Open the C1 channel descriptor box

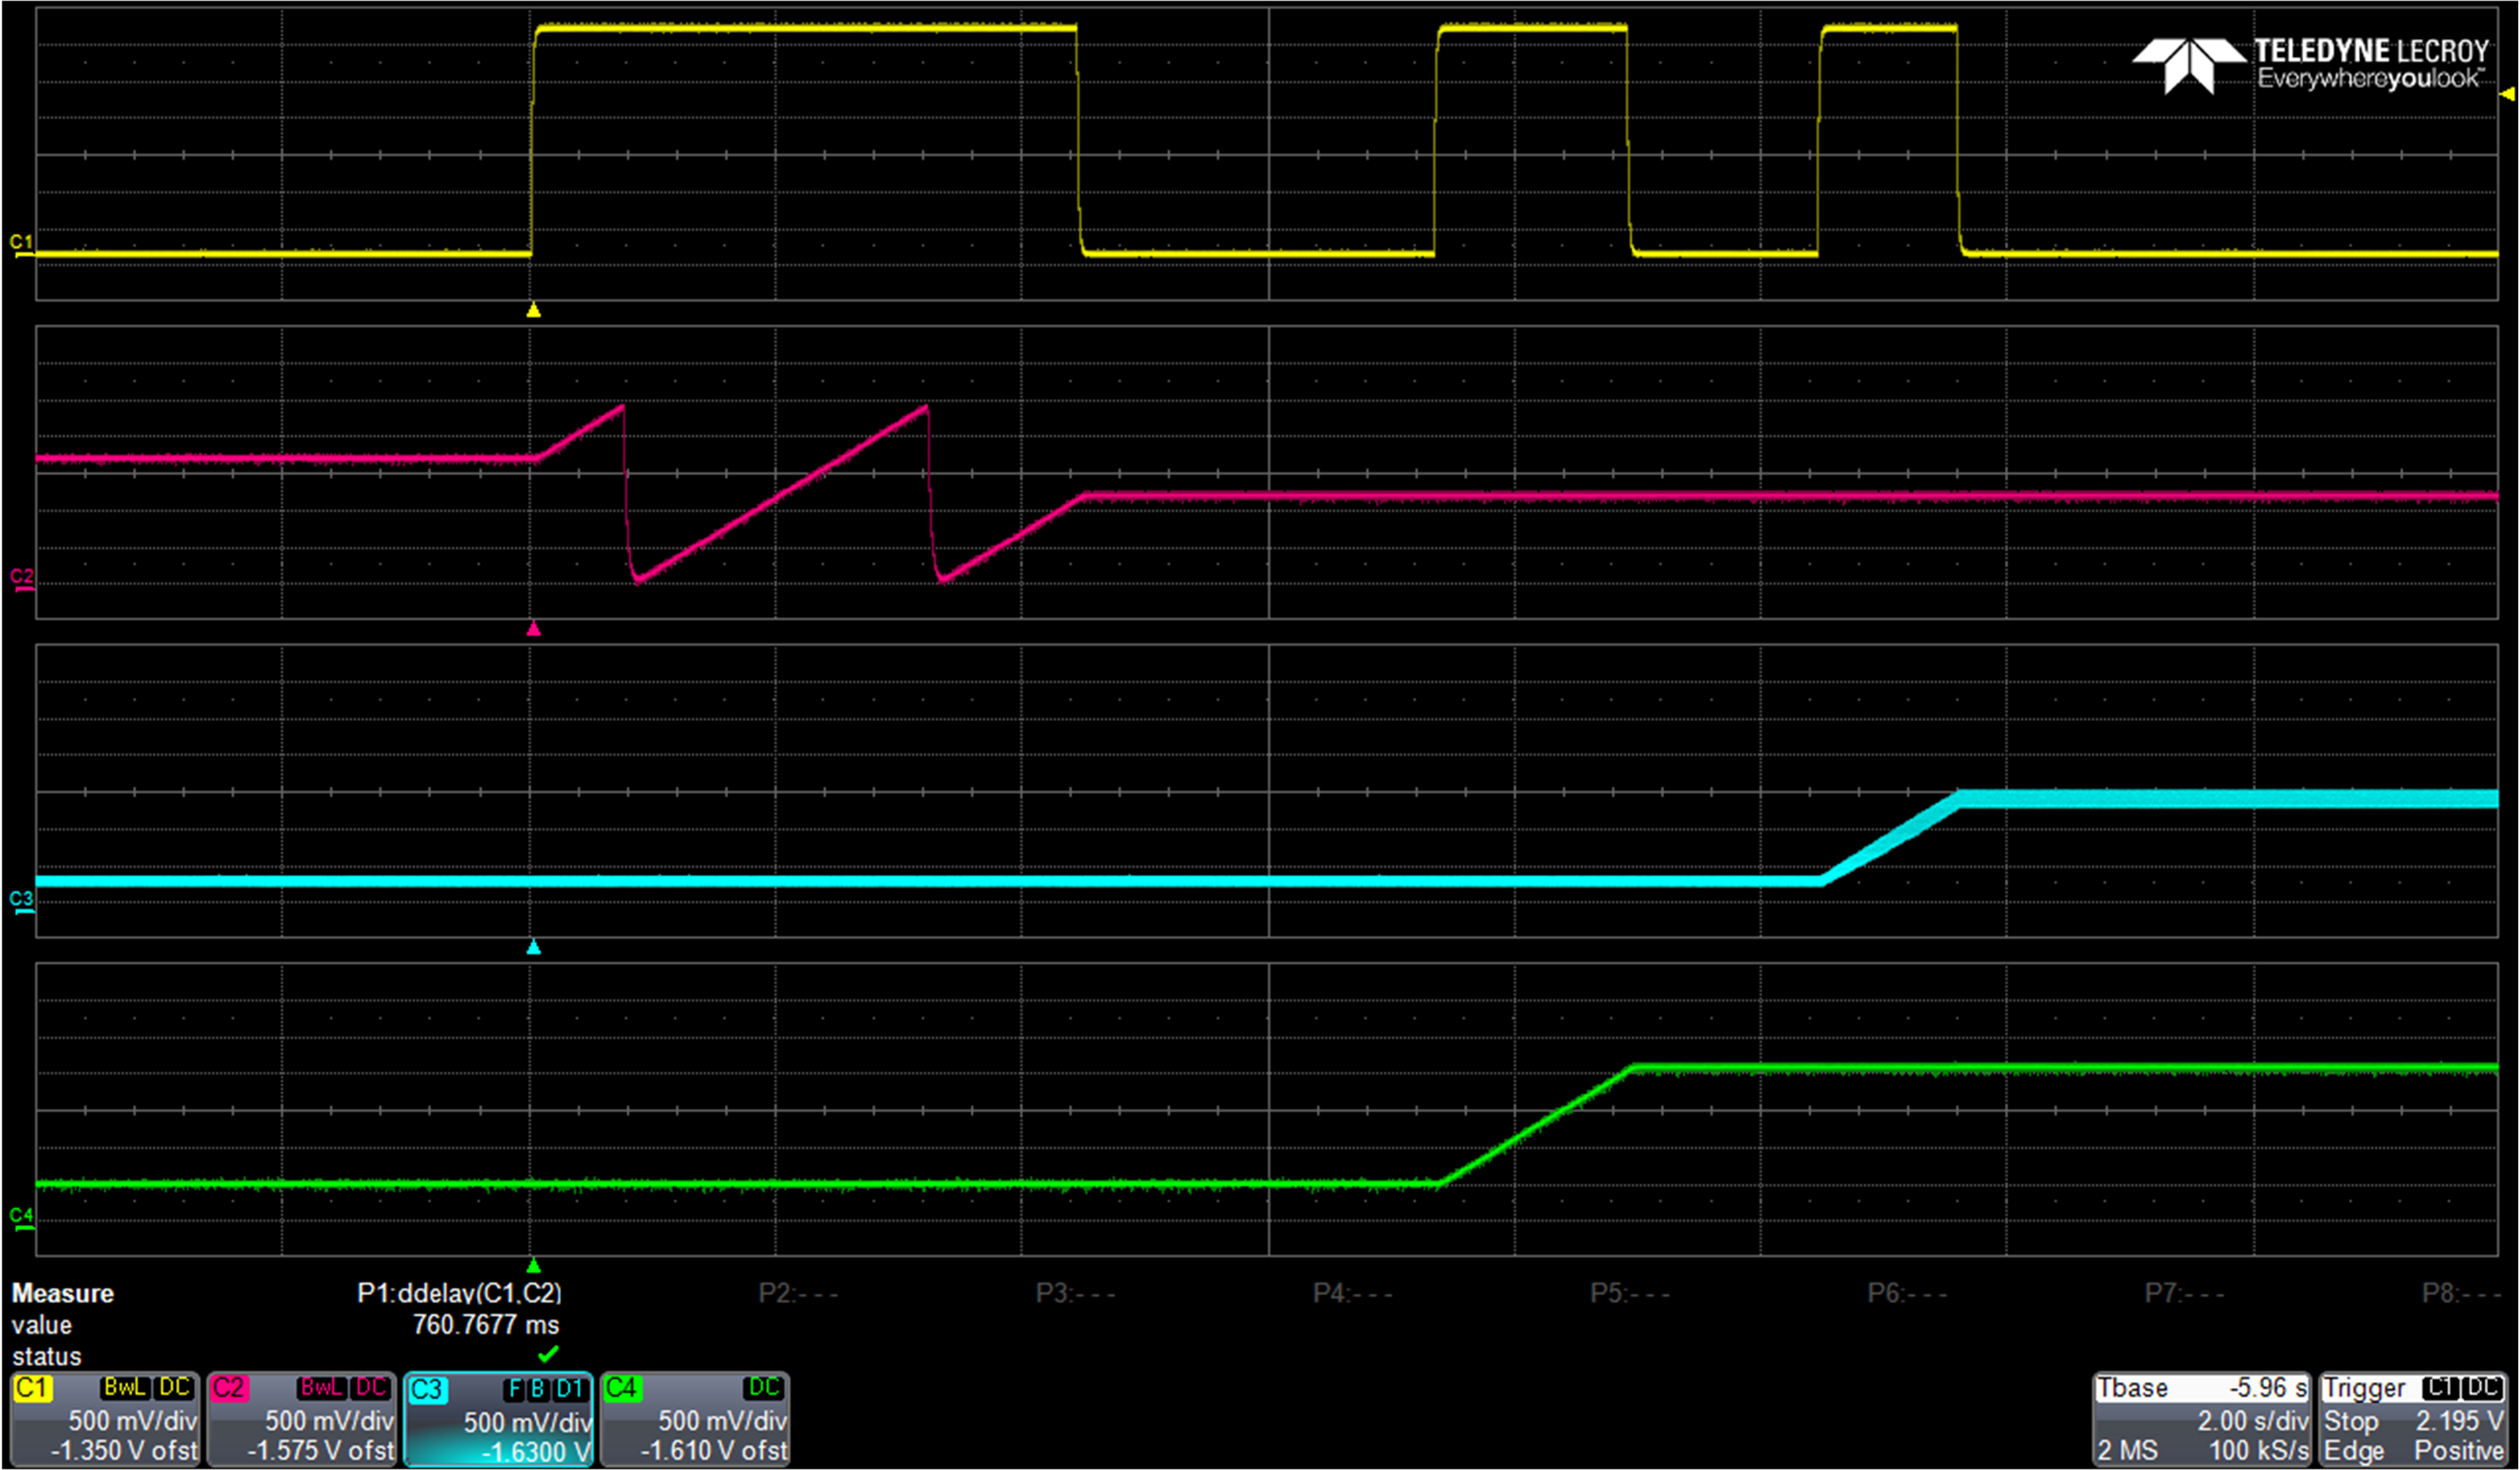tap(104, 1419)
